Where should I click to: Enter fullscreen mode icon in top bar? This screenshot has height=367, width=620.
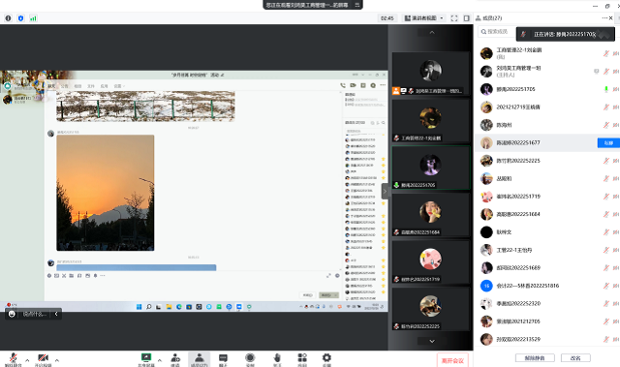click(454, 18)
